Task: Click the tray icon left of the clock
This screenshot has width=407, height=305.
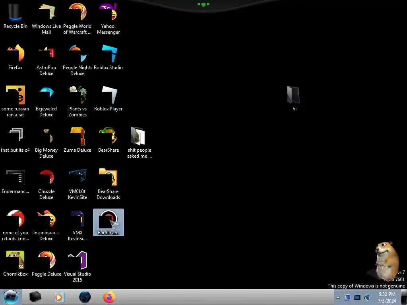Action: [x=367, y=297]
